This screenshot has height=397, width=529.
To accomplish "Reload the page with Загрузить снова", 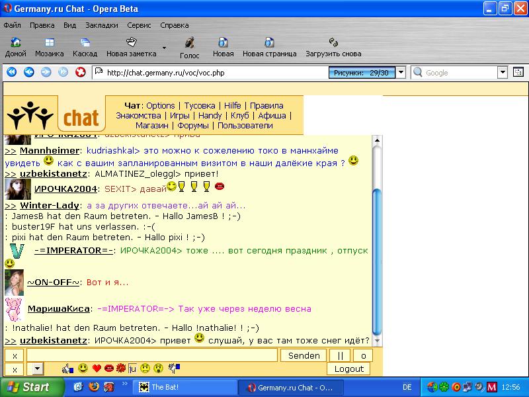I will pos(333,47).
